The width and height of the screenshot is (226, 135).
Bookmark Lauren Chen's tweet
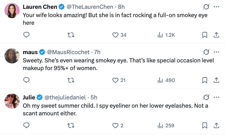[205, 35]
